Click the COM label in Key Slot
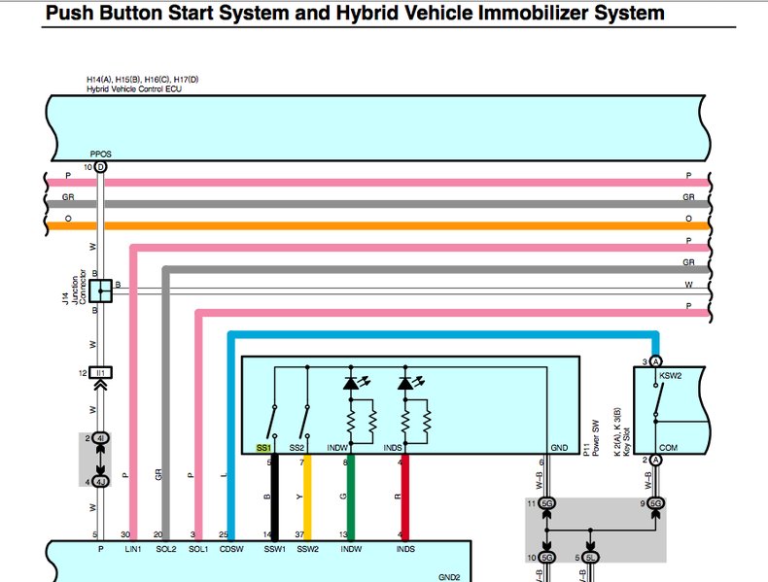 coord(668,448)
